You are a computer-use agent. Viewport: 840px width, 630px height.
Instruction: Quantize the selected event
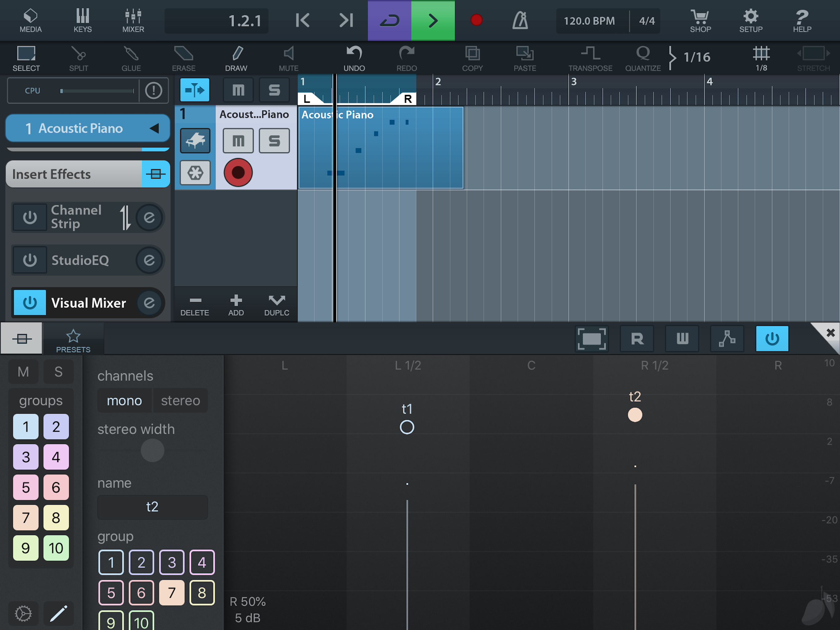click(x=643, y=58)
